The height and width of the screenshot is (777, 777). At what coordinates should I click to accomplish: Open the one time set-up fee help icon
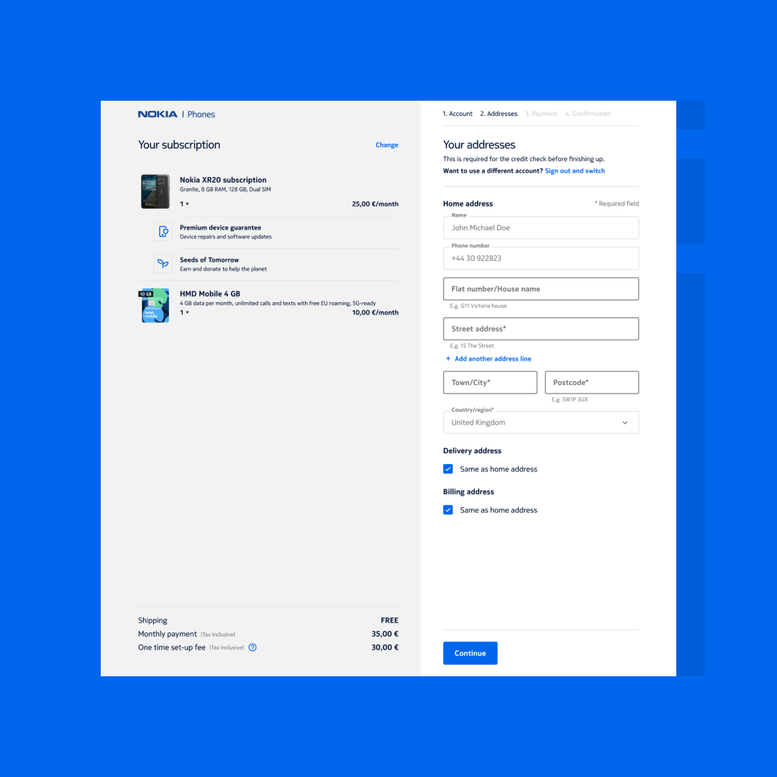253,647
